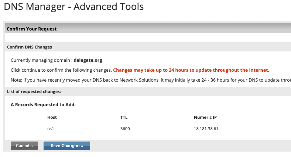This screenshot has height=157, width=291.
Task: Select the Confirm Your Request header
Action: point(32,29)
